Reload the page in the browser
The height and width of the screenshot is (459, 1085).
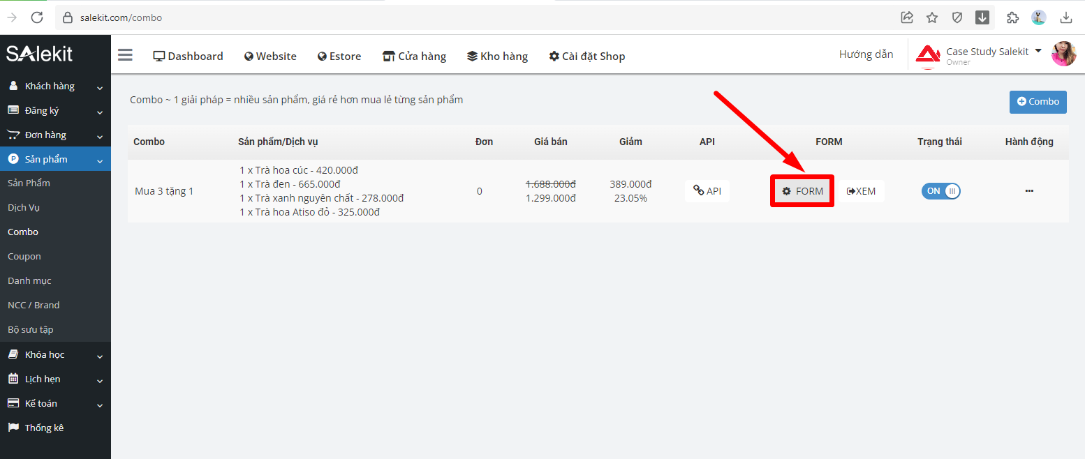[x=37, y=17]
